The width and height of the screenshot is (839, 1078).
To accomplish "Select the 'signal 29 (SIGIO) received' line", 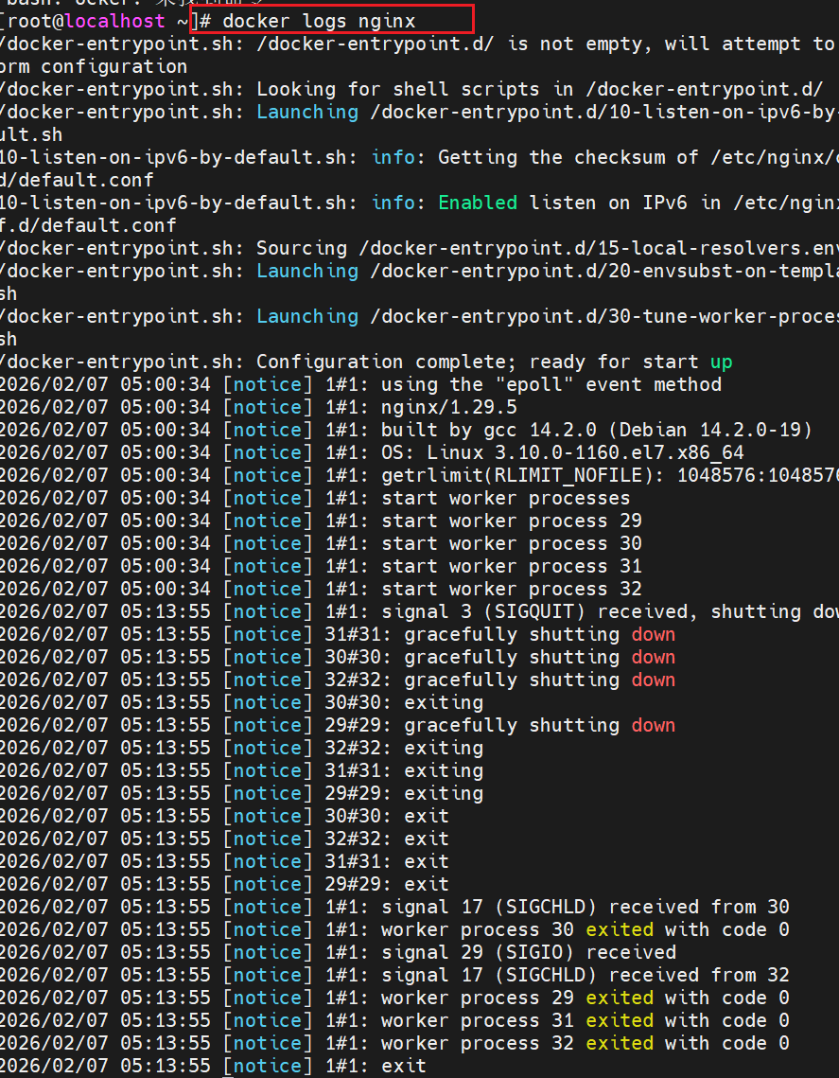I will pos(338,951).
